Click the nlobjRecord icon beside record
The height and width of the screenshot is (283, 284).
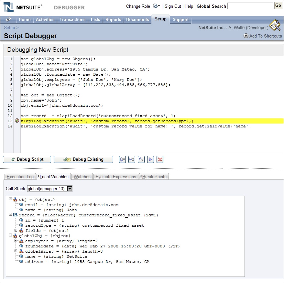click(x=16, y=215)
